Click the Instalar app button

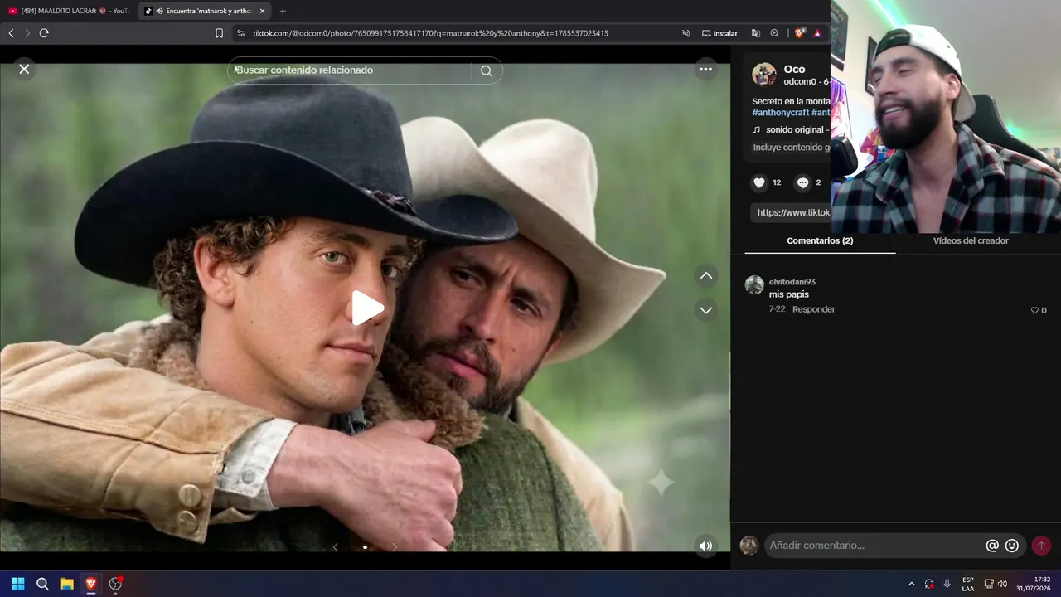pyautogui.click(x=719, y=33)
